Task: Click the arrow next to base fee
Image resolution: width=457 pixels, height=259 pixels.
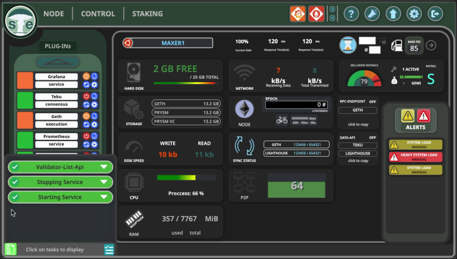Action: coord(431,45)
